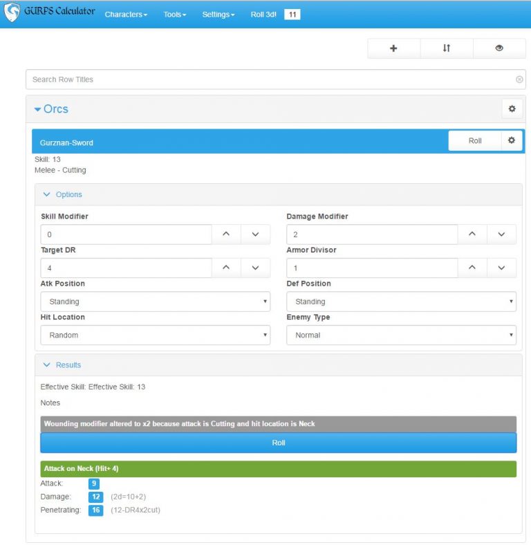Clear the search field with x icon
The image size is (531, 545).
point(519,80)
